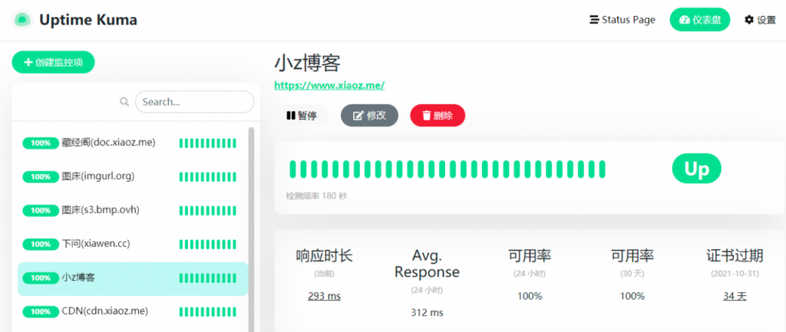The image size is (786, 332).
Task: Click the 响应时长 heading
Action: pyautogui.click(x=325, y=256)
